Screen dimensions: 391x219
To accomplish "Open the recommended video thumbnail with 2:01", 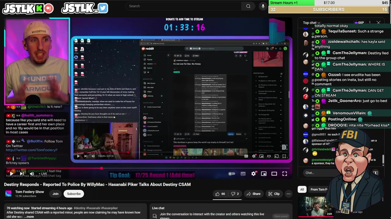I will [x=316, y=207].
